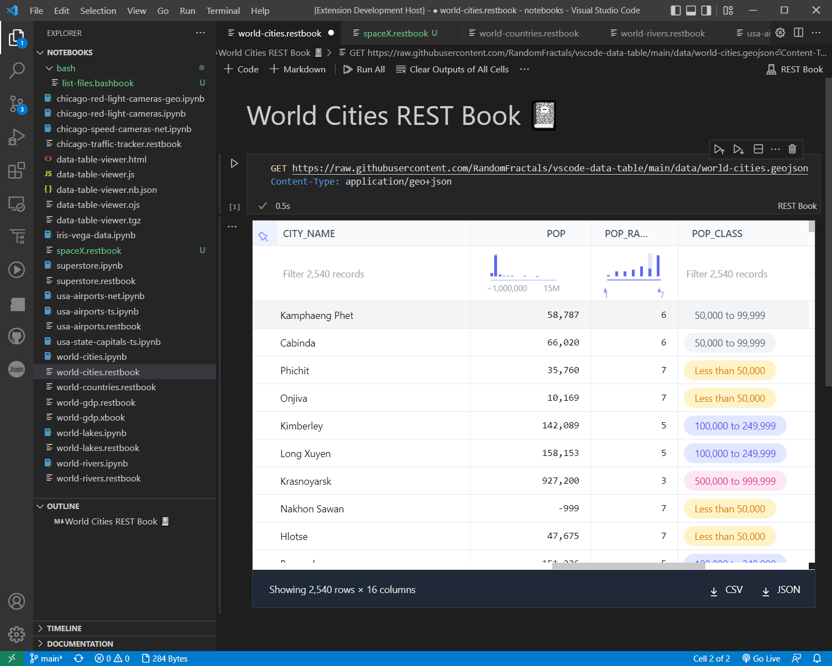Synchronize changes in status bar
Screen dimensions: 832x666
coord(79,658)
